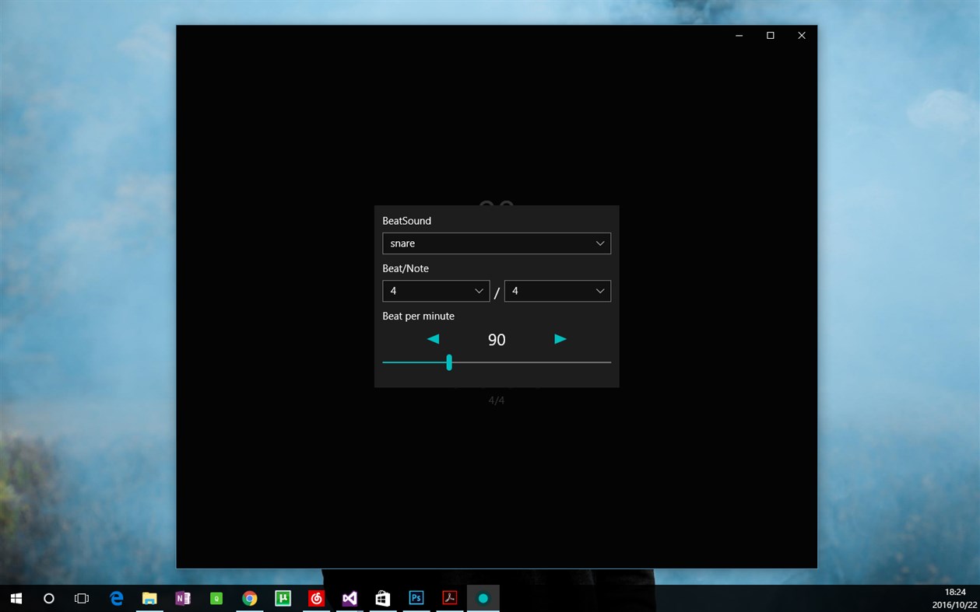
Task: Increase the tempo using the right arrow
Action: [x=559, y=339]
